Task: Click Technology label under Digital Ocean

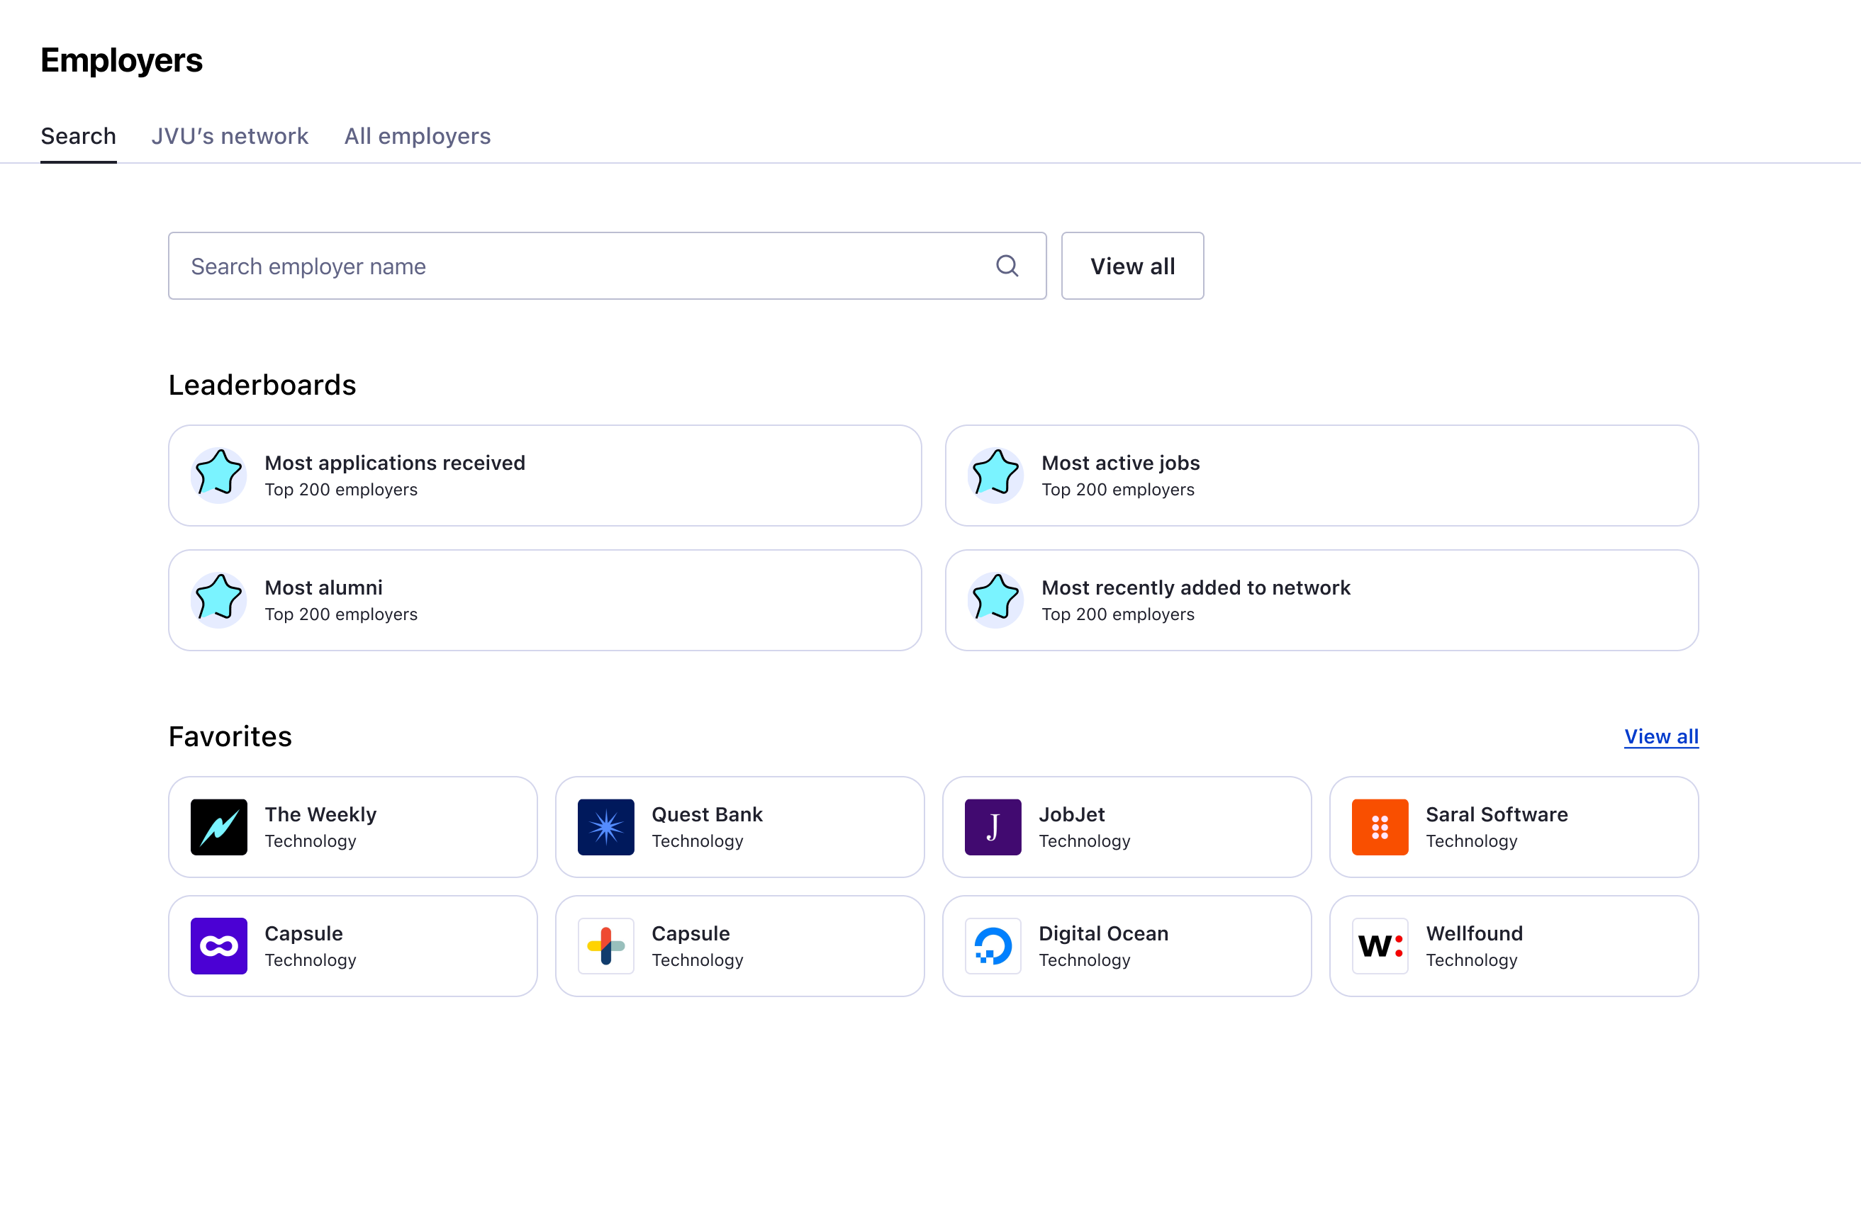Action: (x=1085, y=960)
